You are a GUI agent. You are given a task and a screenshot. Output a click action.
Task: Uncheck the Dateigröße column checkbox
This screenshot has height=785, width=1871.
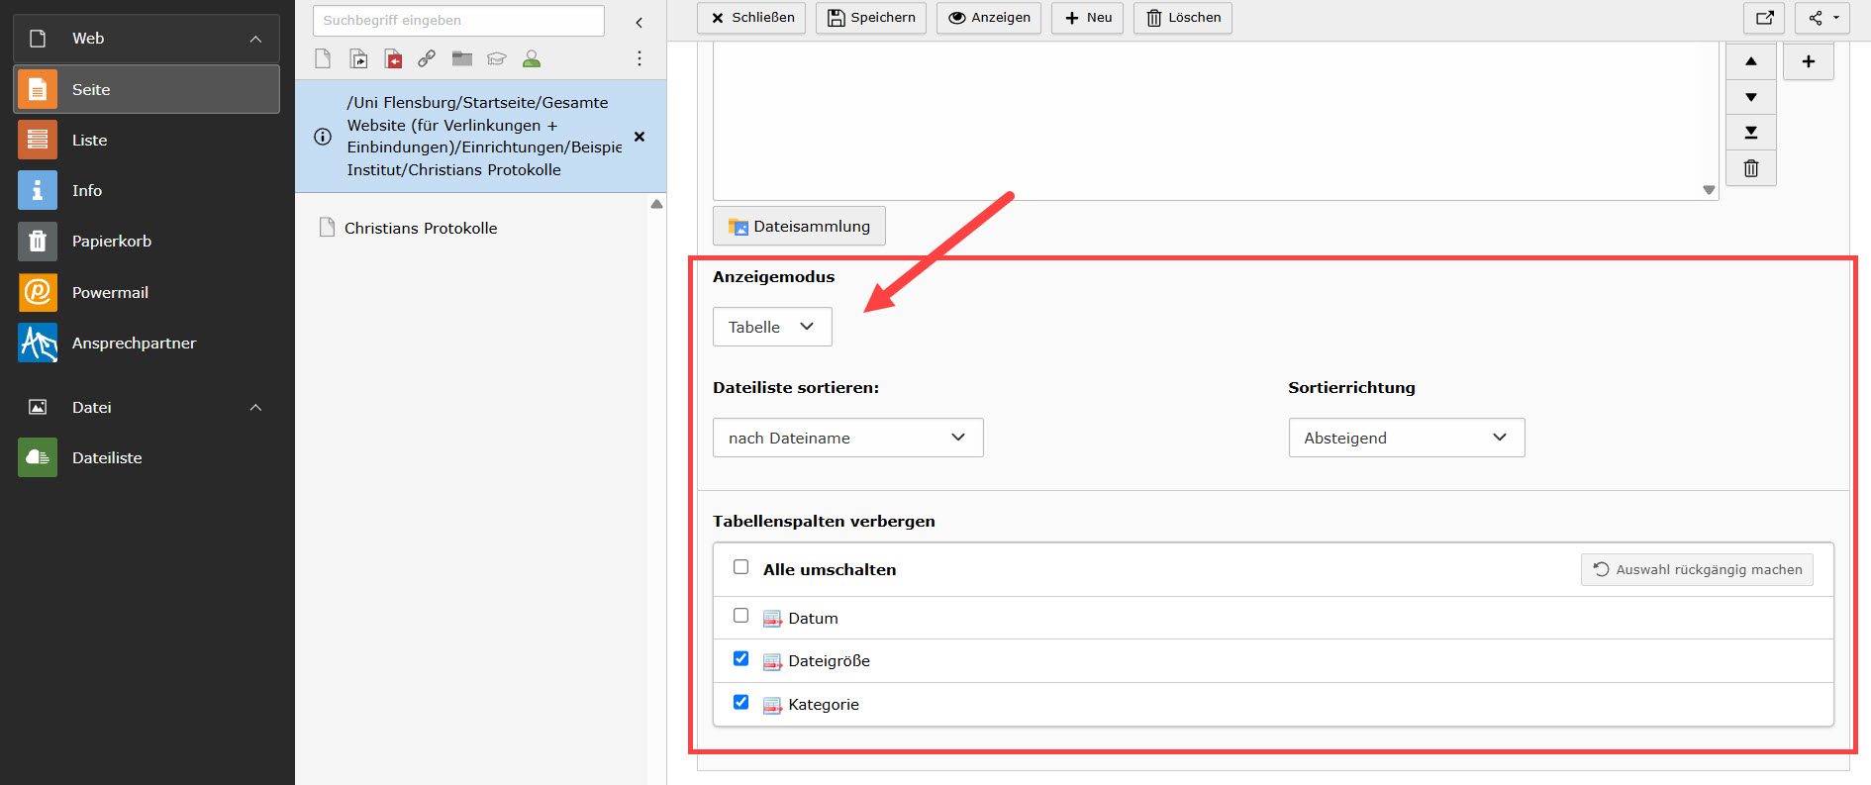point(740,659)
